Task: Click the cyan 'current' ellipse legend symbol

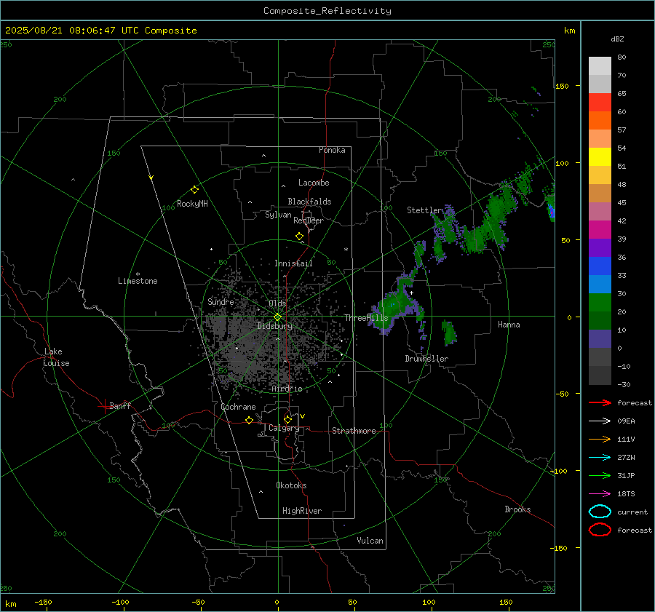Action: click(x=600, y=512)
